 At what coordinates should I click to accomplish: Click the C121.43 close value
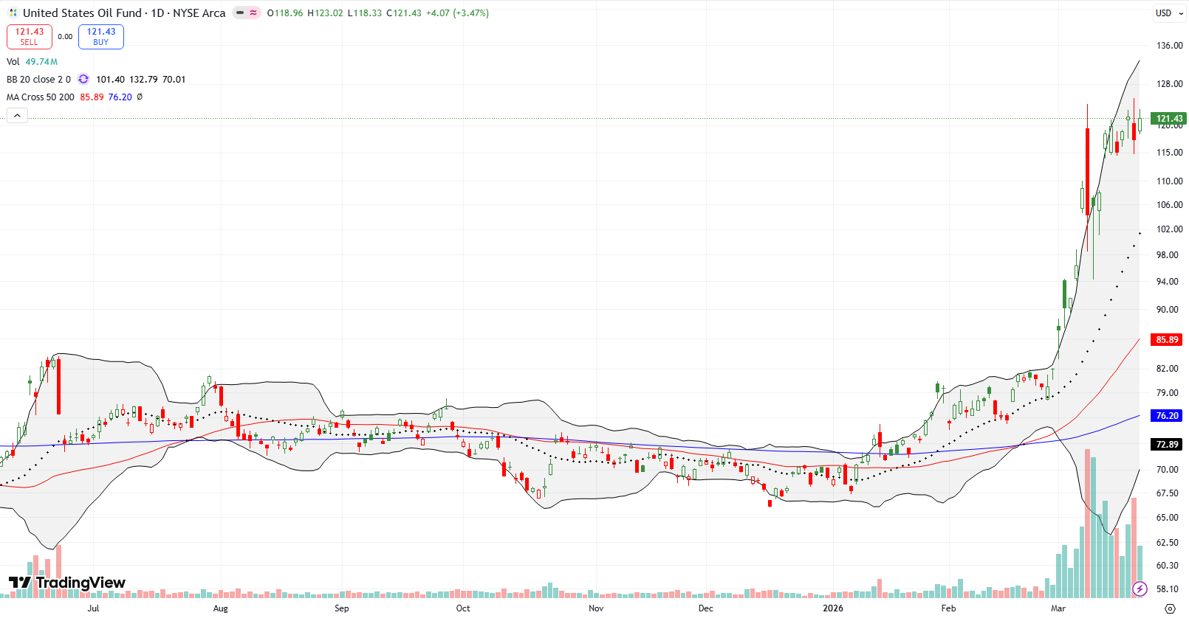coord(404,13)
